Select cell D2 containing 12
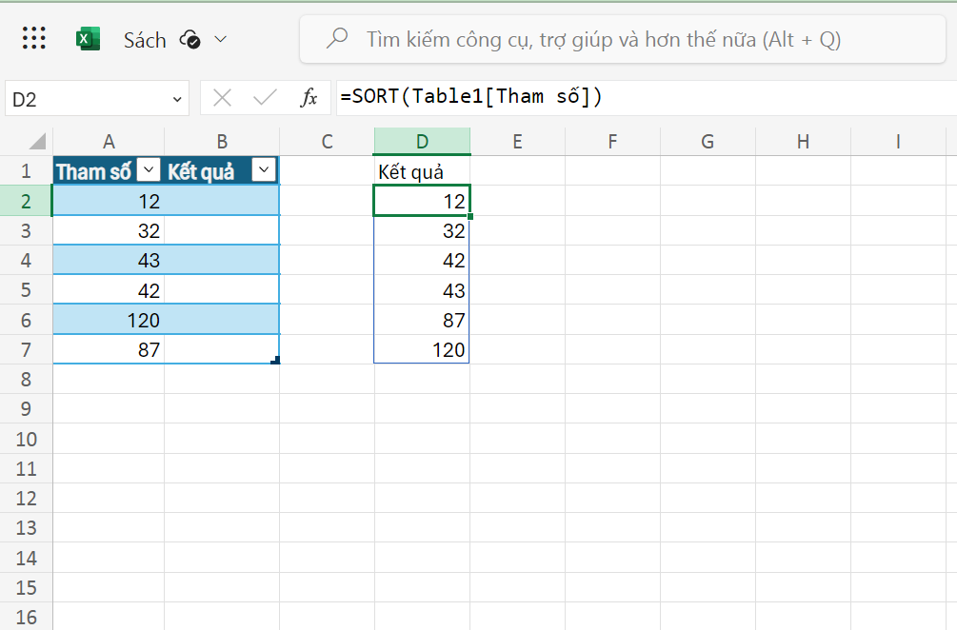Screen dimensions: 957x630 point(422,201)
